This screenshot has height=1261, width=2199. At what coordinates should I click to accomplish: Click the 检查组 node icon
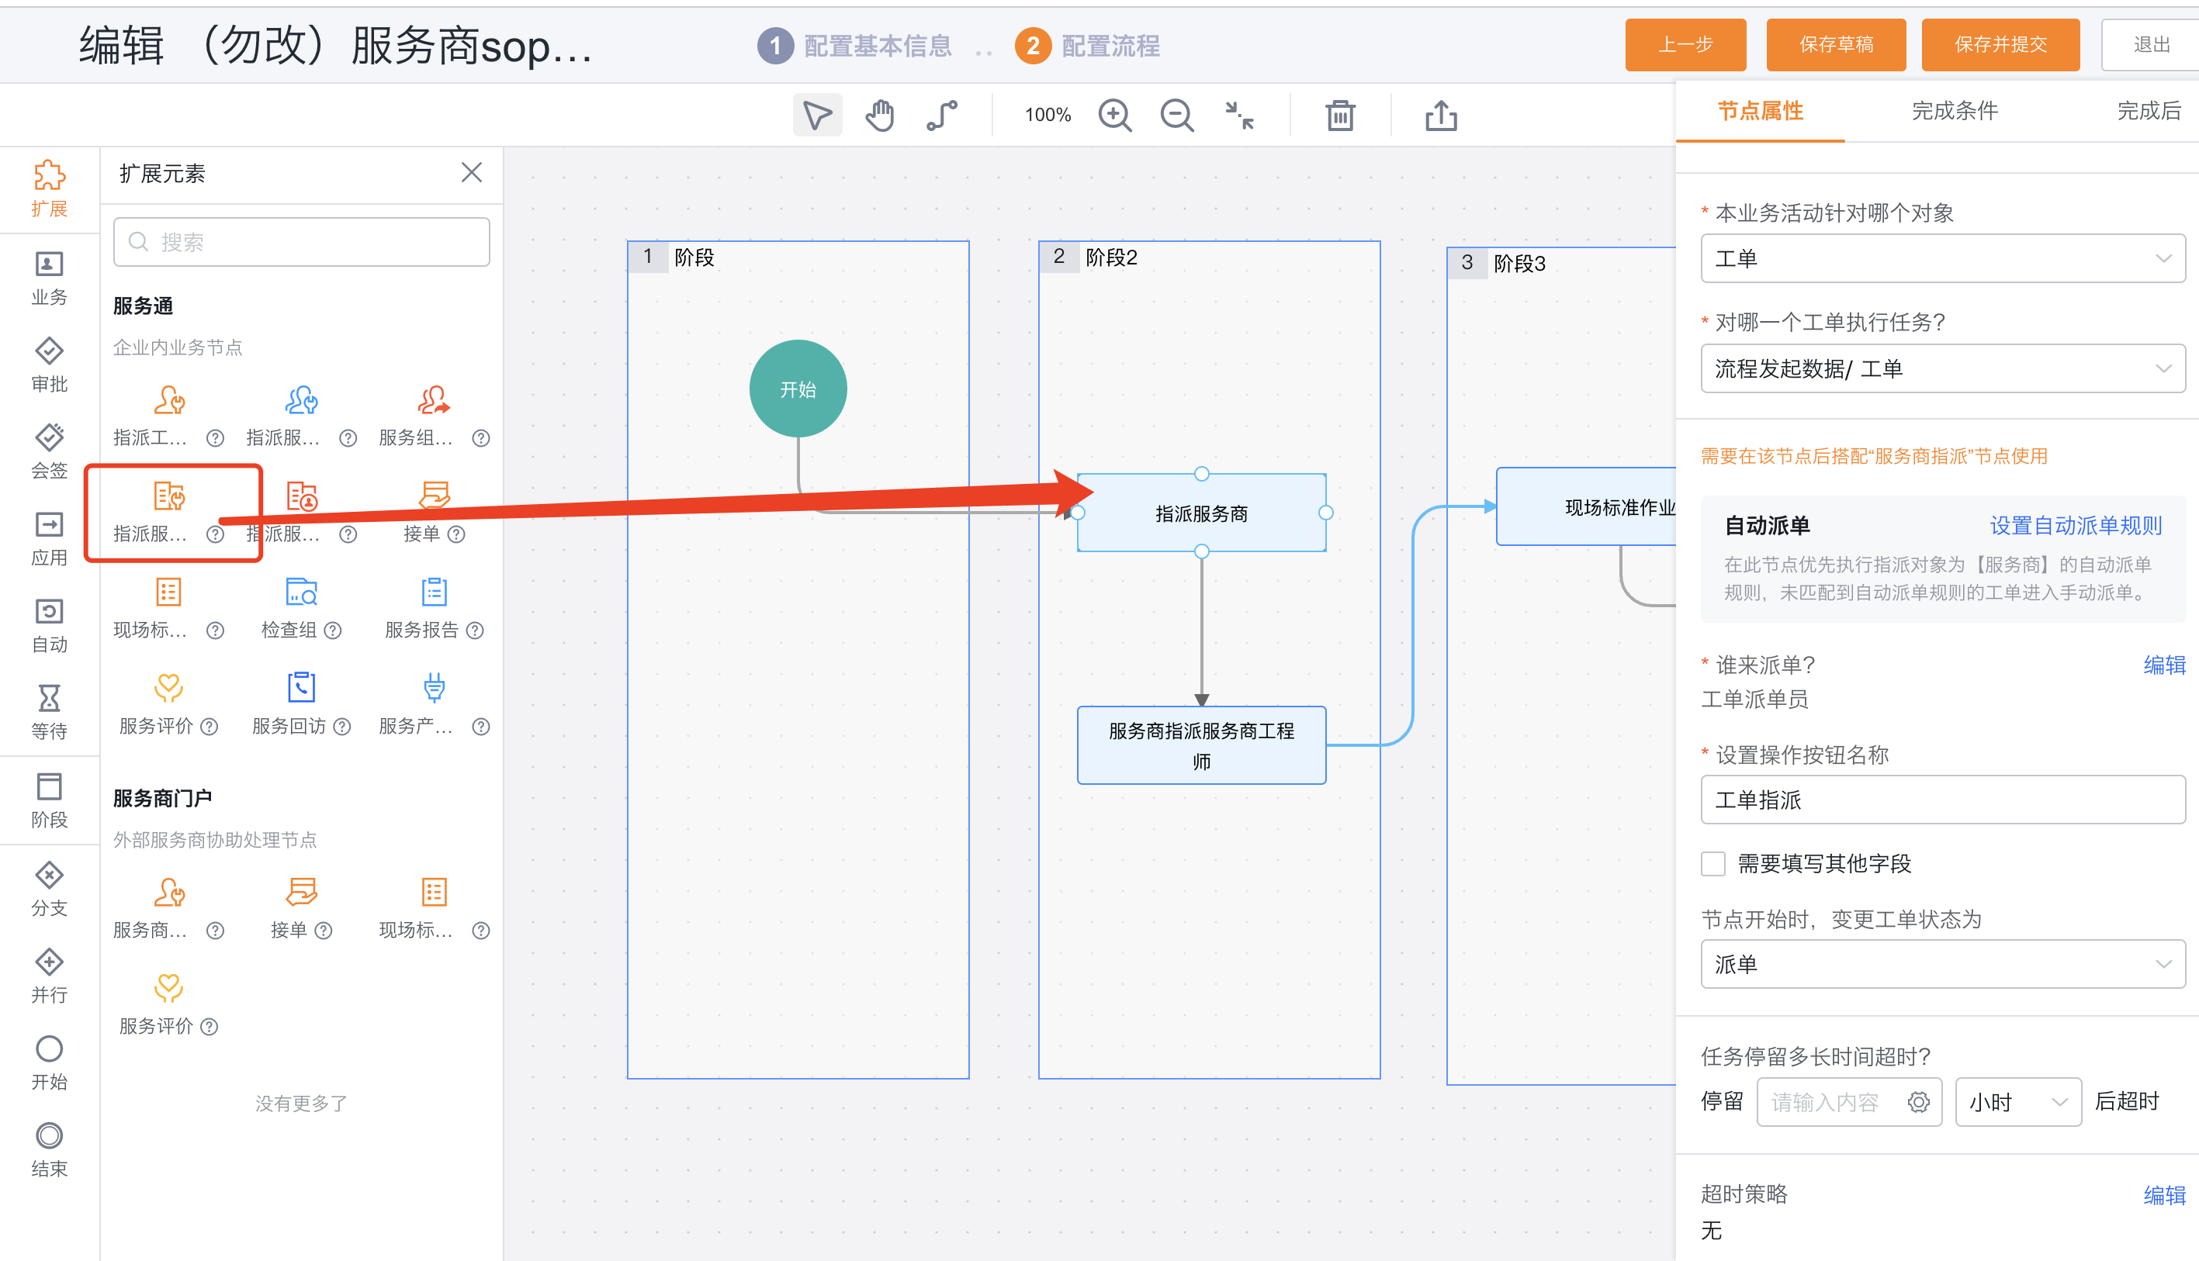[300, 592]
